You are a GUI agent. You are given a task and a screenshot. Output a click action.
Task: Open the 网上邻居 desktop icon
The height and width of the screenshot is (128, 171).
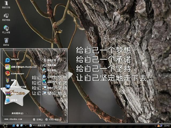6,30
